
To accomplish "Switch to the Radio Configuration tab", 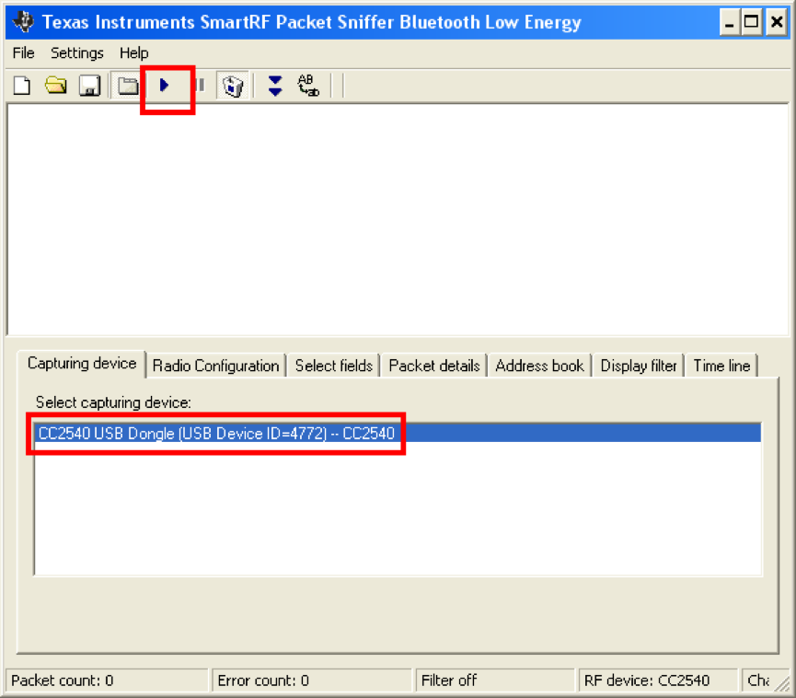I will coord(215,366).
